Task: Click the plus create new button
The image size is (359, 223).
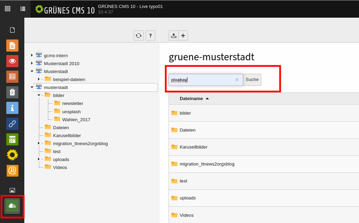Action: click(x=183, y=36)
